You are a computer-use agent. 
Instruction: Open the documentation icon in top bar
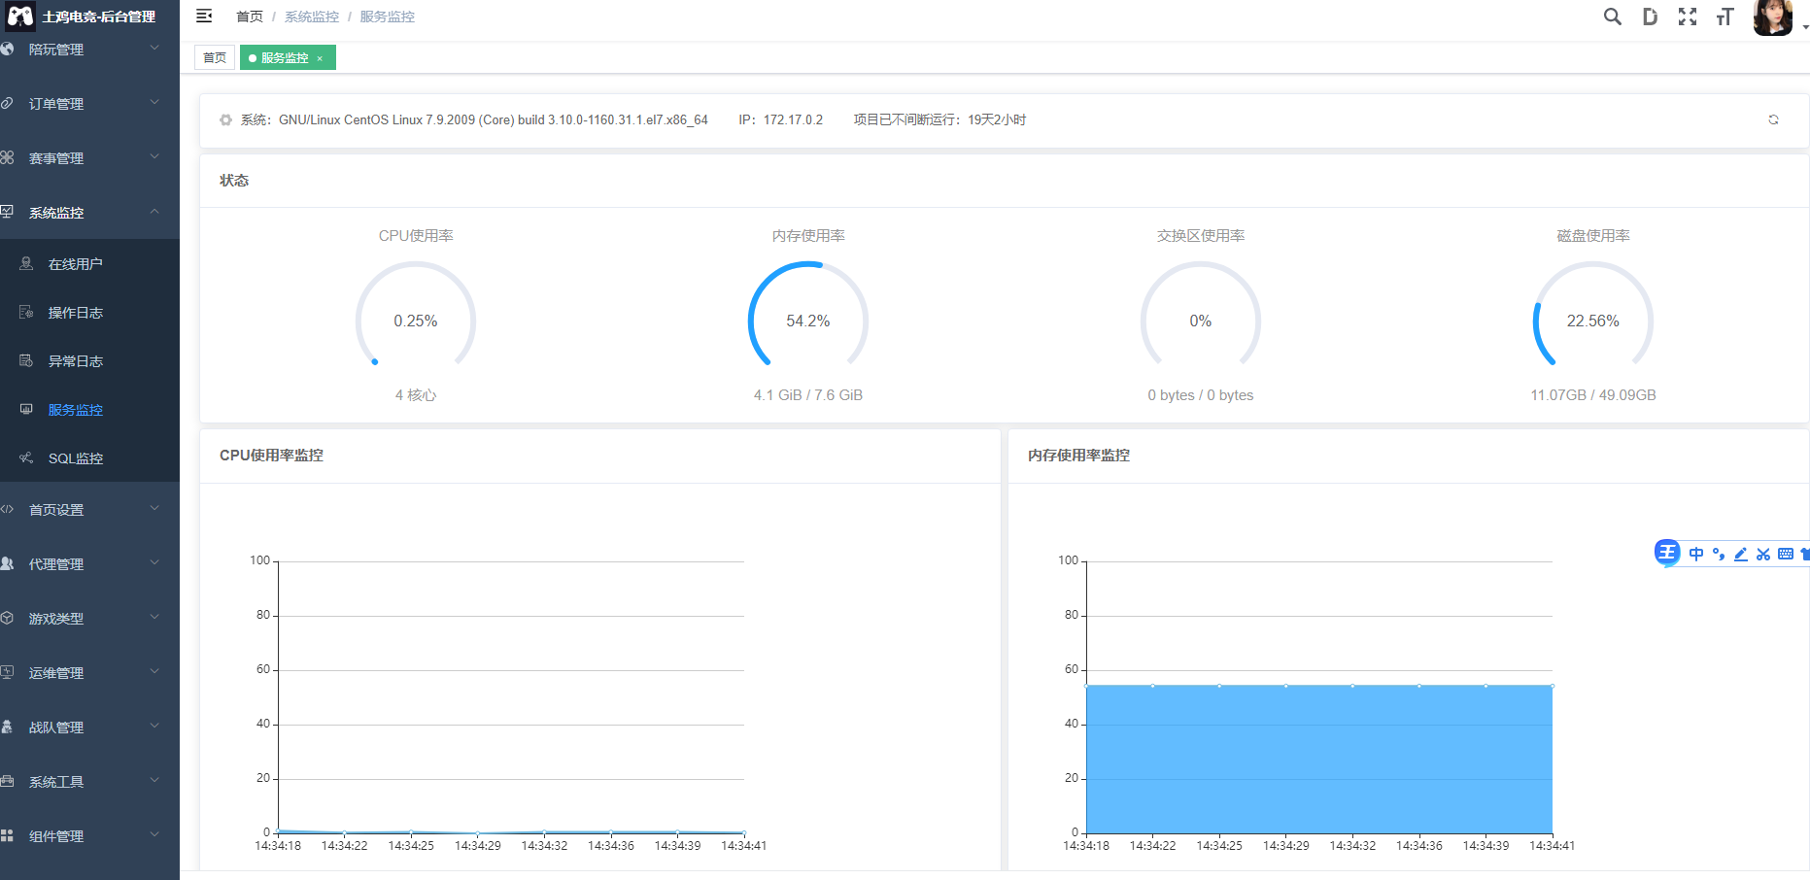coord(1650,17)
